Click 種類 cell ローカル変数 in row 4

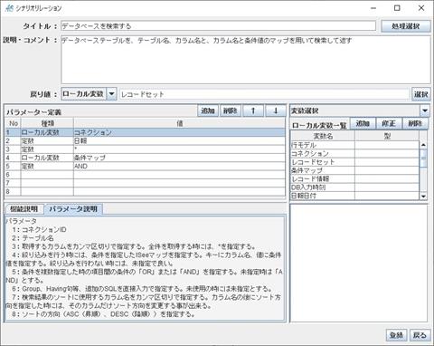(x=47, y=158)
